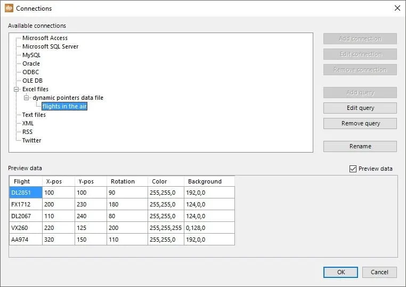This screenshot has height=287, width=406.
Task: Collapse the dynamic pointers data file node
Action: point(27,98)
